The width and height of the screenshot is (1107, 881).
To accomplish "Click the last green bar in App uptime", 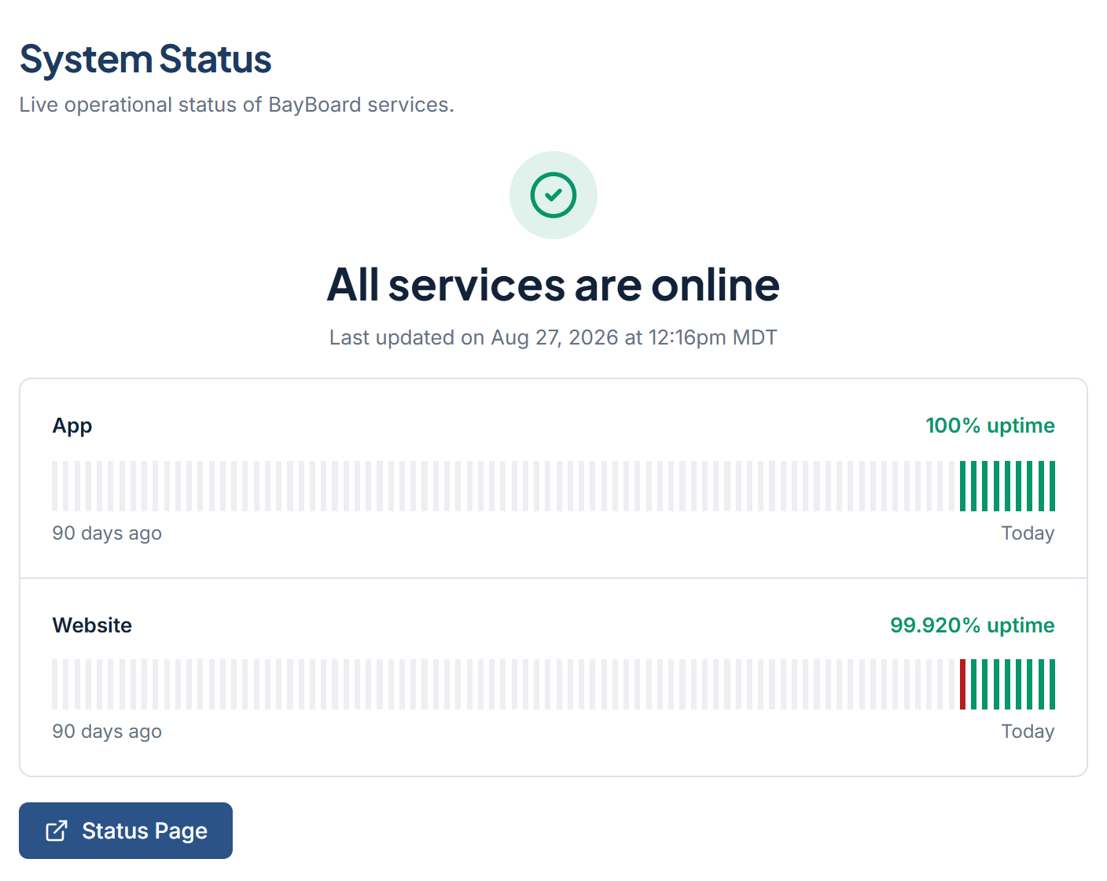I will [1052, 486].
